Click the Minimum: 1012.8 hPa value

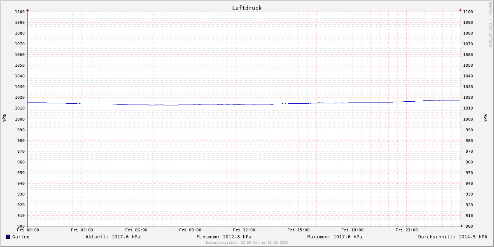pos(224,237)
